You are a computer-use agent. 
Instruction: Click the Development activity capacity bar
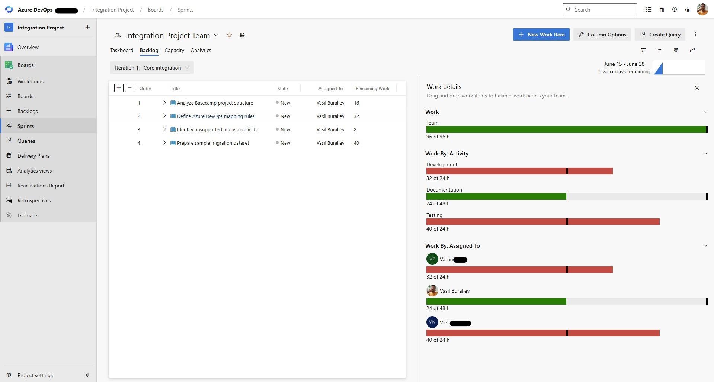pos(519,171)
